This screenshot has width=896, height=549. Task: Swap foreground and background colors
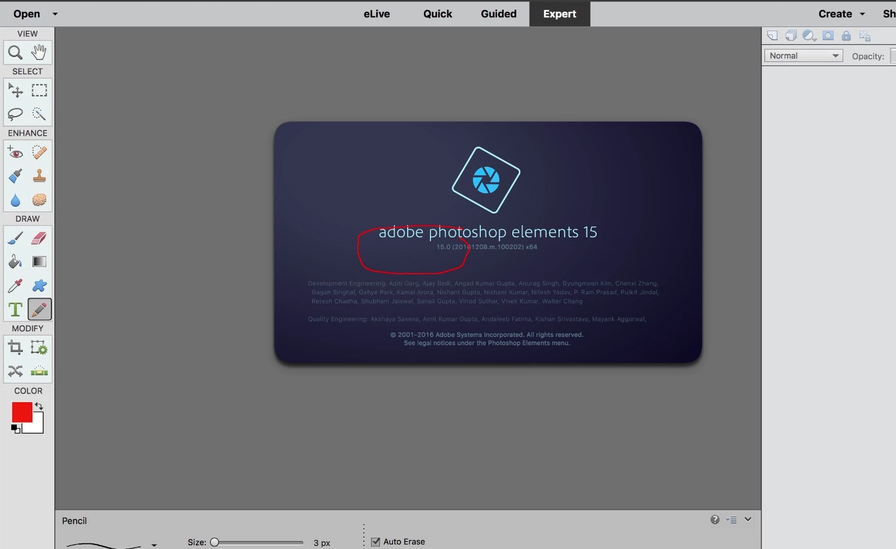(x=39, y=406)
